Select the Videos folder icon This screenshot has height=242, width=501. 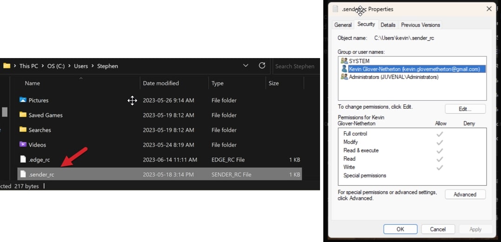tap(23, 144)
